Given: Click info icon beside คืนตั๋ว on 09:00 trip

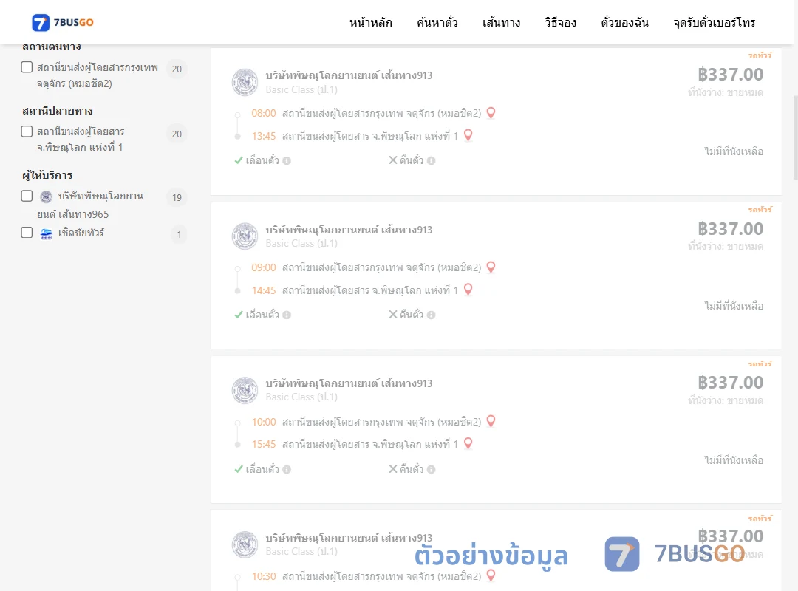Looking at the screenshot, I should coord(431,315).
